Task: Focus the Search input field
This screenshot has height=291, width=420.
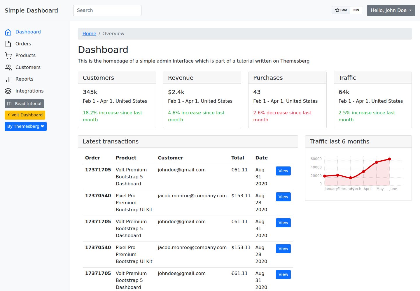Action: [107, 10]
